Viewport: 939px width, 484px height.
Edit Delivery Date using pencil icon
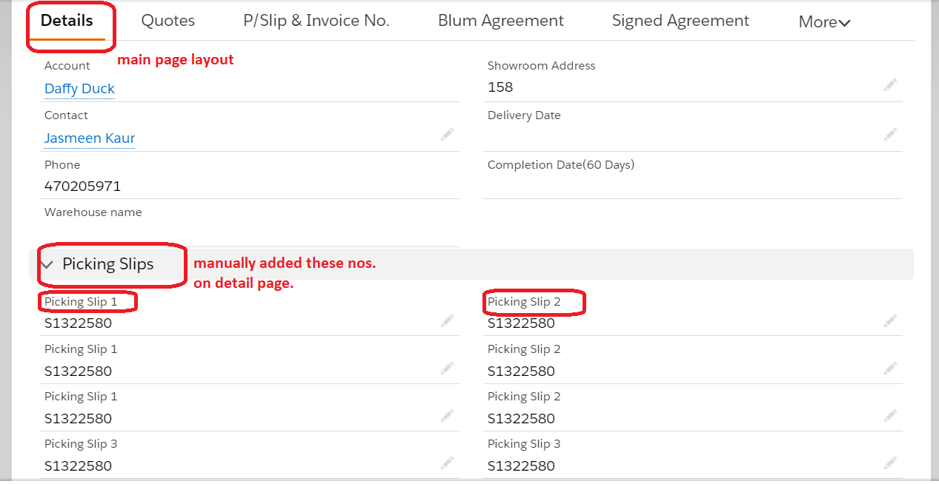(890, 135)
